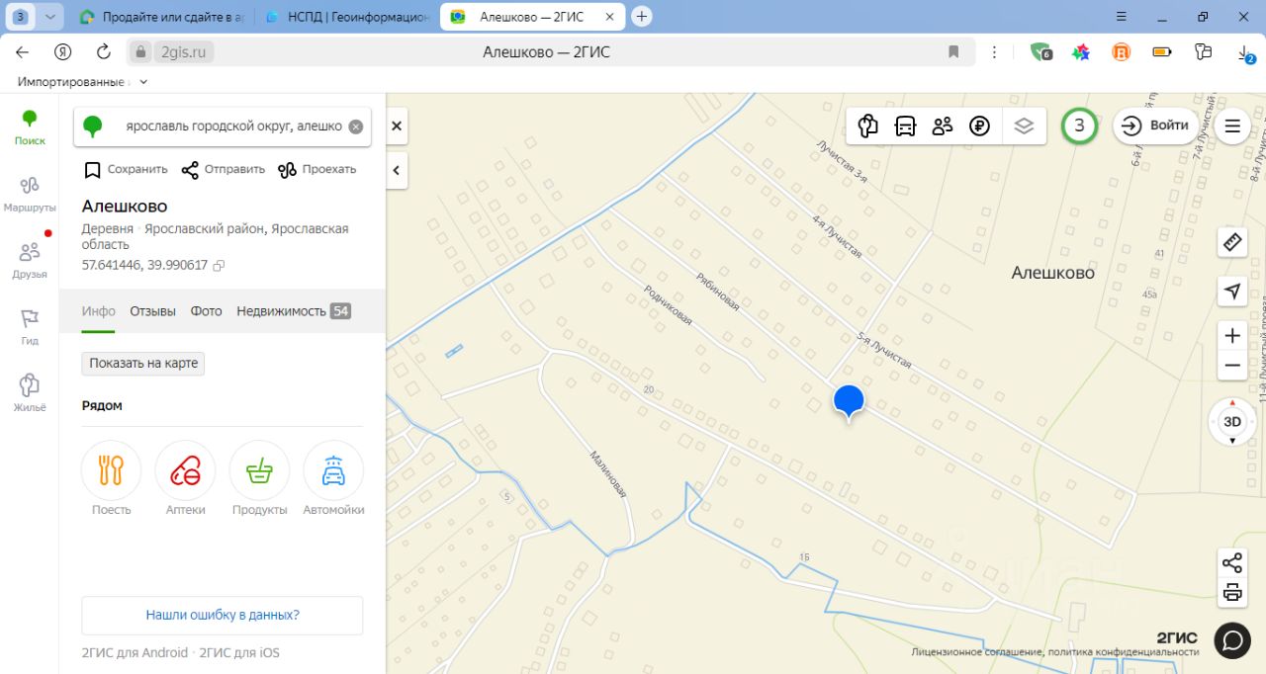Open the 2ГИС для iOS link
This screenshot has width=1266, height=674.
point(239,652)
